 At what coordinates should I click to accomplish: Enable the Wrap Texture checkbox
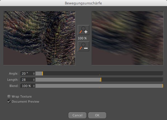pyautogui.click(x=9, y=96)
